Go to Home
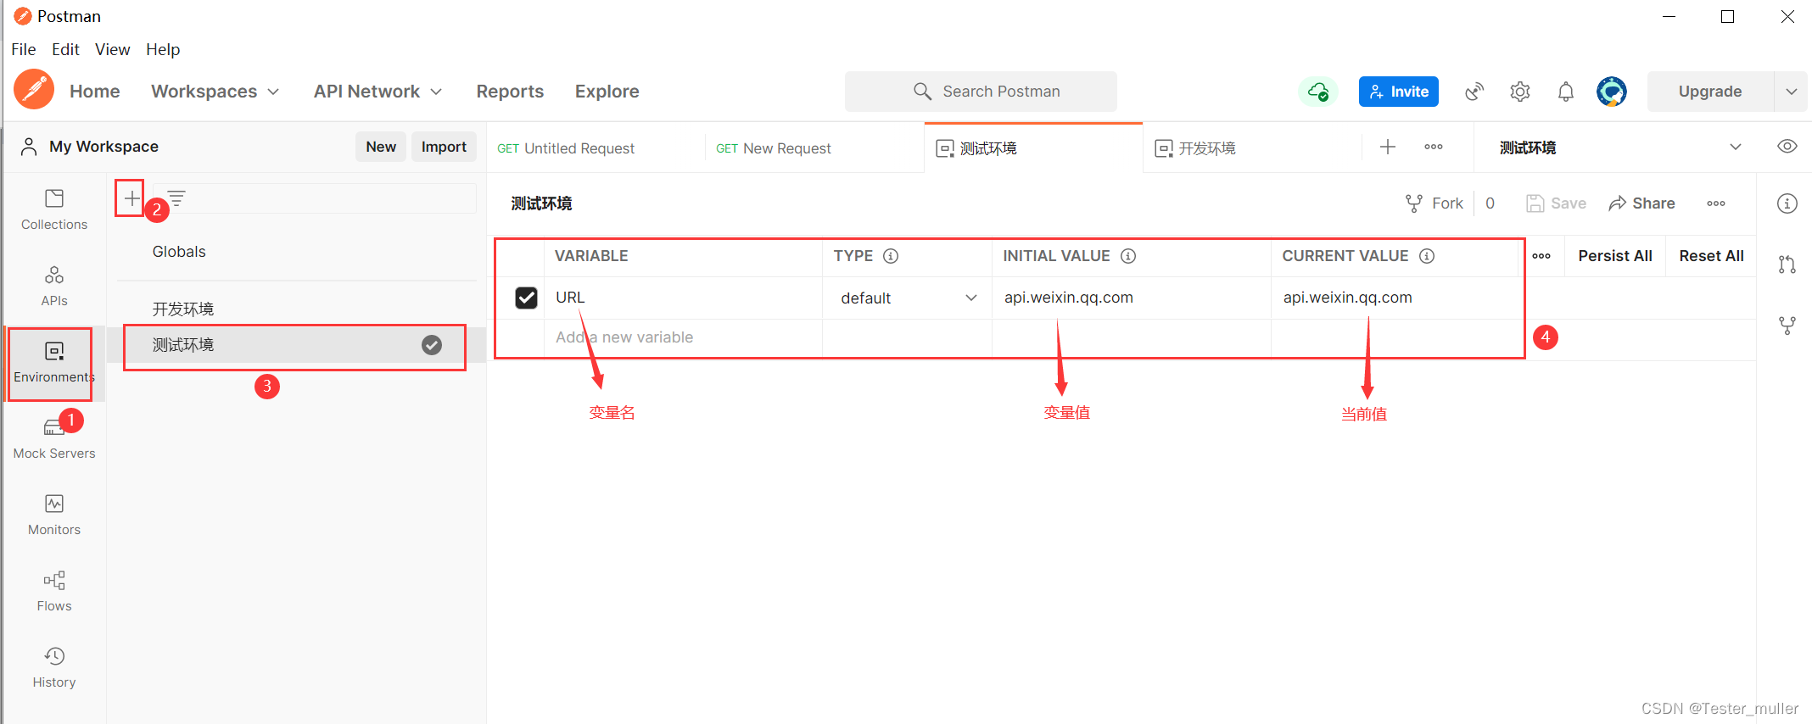 [94, 92]
